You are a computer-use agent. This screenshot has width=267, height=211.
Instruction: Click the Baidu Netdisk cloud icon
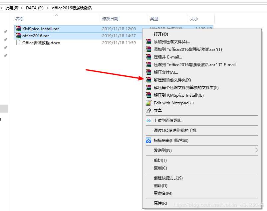[148, 120]
